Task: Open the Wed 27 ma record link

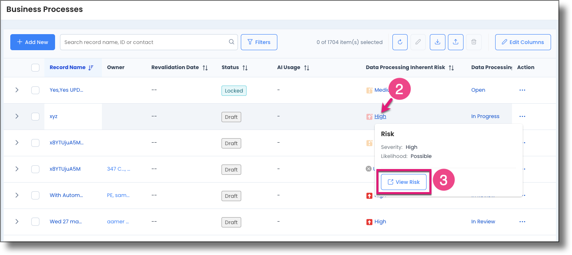Action: point(66,222)
